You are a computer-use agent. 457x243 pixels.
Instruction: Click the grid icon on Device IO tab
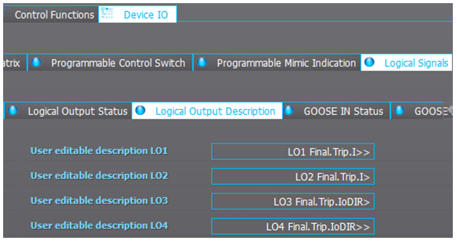pos(107,13)
